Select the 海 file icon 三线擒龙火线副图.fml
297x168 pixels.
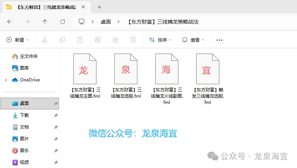(167, 69)
